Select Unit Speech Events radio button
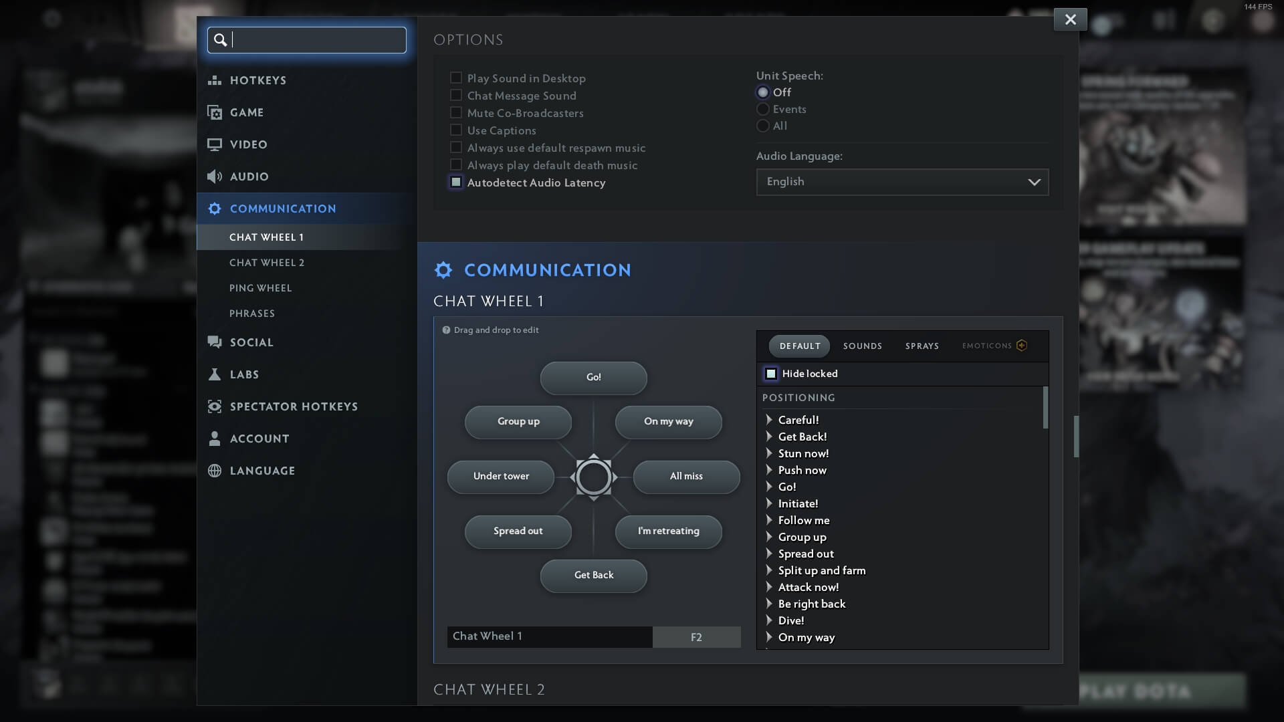The image size is (1284, 722). [x=763, y=109]
